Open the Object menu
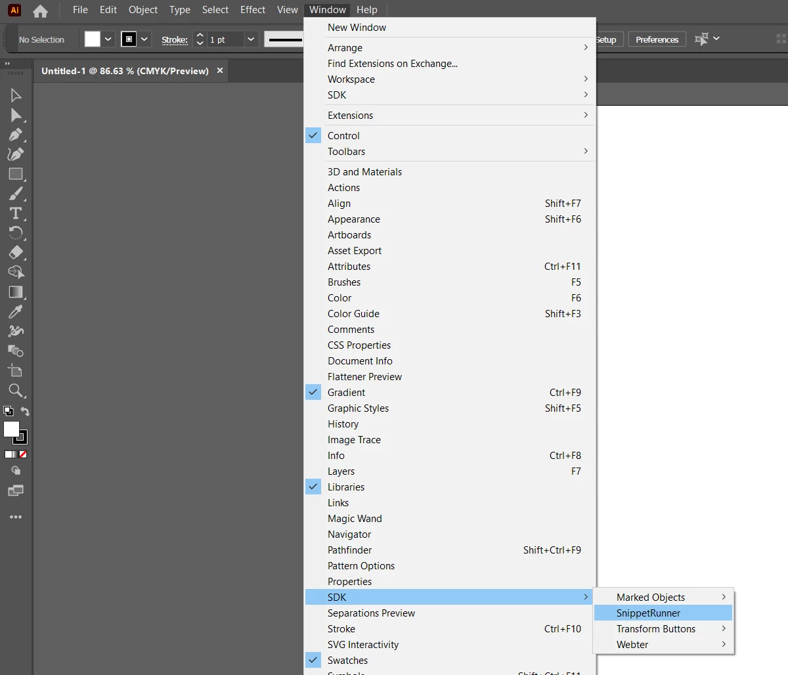Screen dimensions: 788x675 pyautogui.click(x=143, y=10)
